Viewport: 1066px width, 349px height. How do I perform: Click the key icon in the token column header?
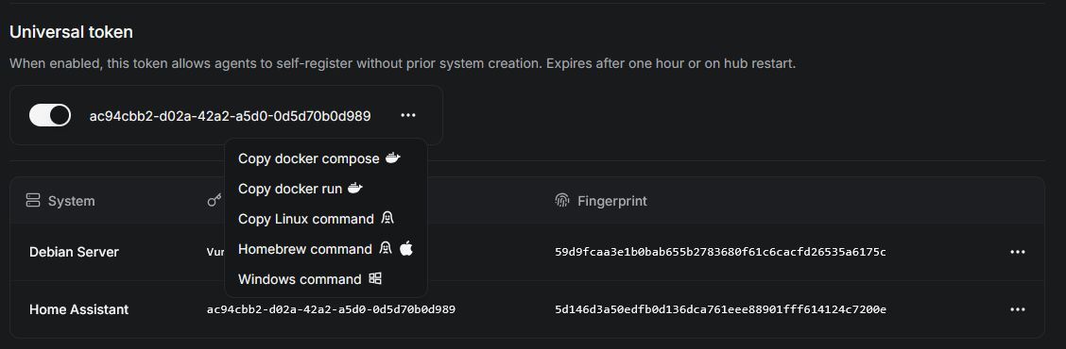(x=215, y=200)
